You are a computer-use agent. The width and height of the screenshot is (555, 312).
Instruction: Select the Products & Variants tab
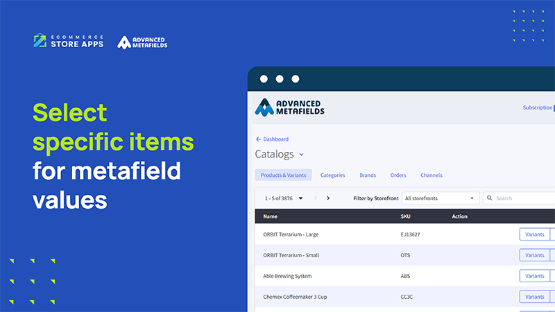click(284, 175)
